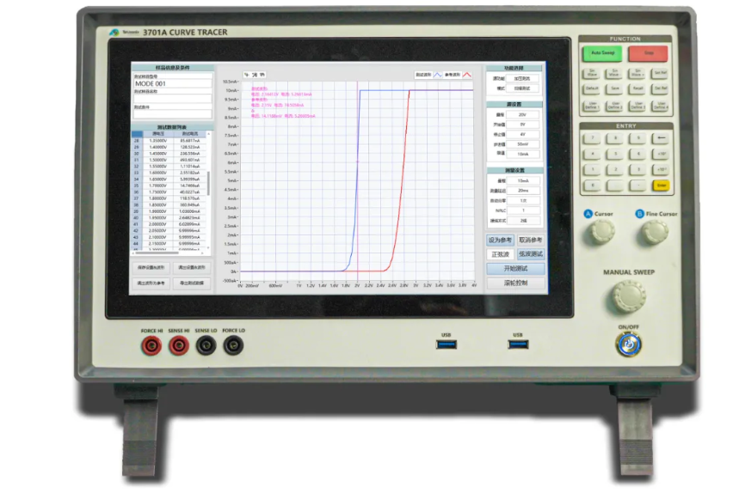Edit the NPLC value field

point(523,210)
